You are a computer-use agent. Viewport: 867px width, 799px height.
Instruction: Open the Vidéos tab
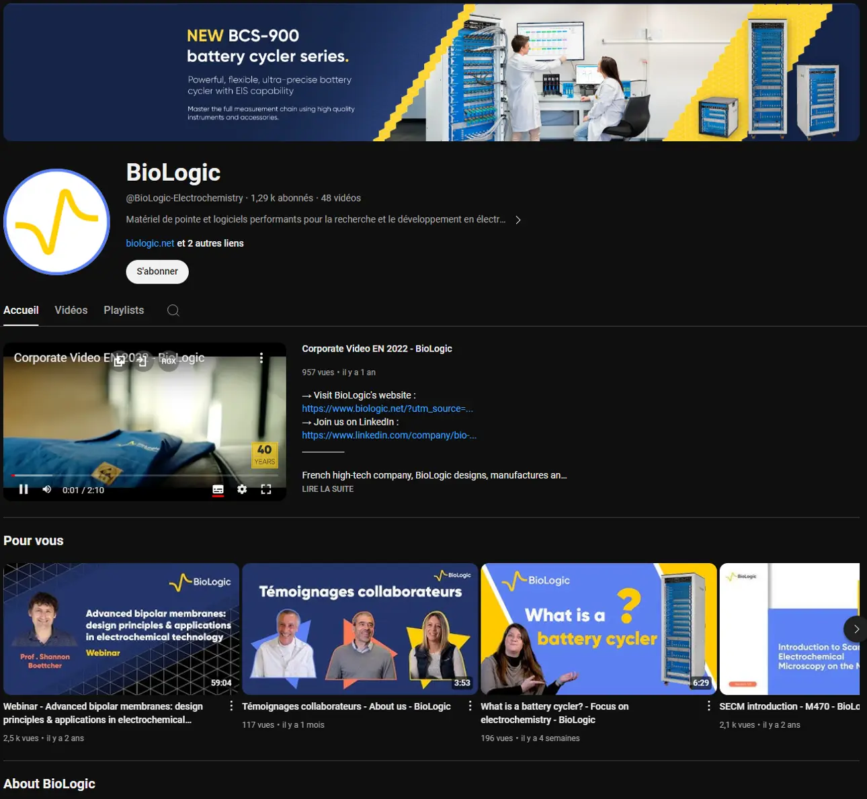pos(71,310)
